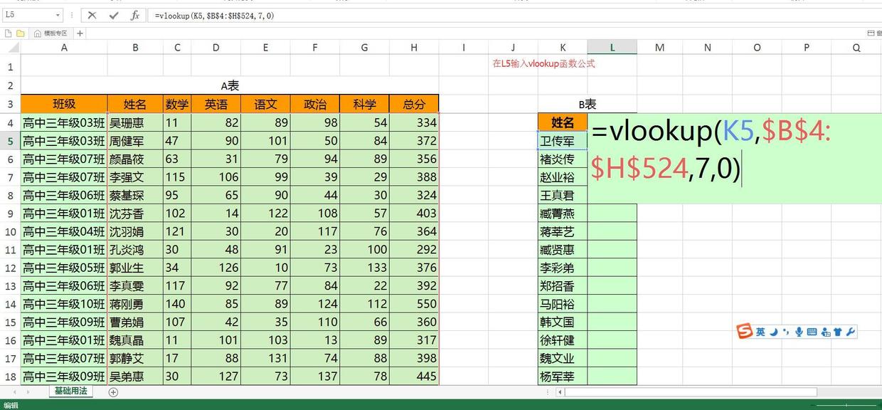Open the Sogou soft keyboard icon
Viewport: 882px width, 410px height.
812,331
